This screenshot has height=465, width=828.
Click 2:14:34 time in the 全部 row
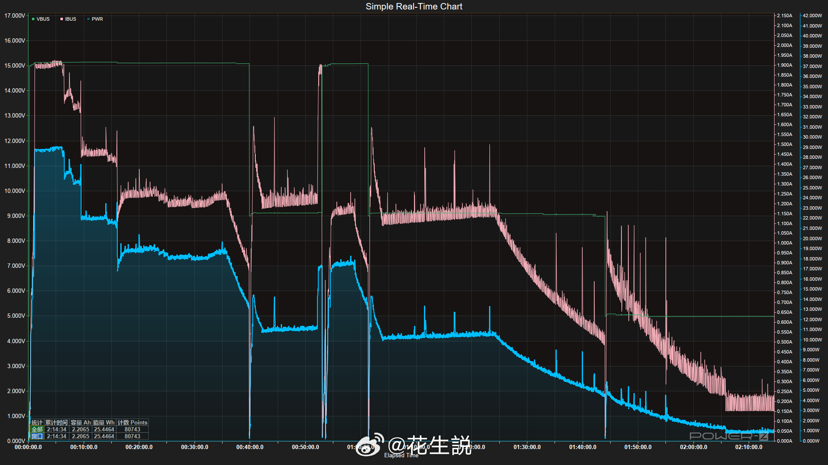point(56,429)
